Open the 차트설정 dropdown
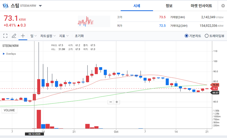Screen dimensions: 227x138 (x=48, y=36)
